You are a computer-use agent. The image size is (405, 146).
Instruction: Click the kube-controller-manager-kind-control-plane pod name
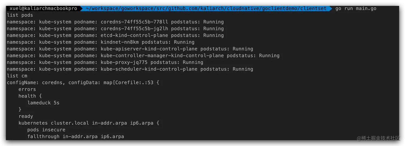(162, 56)
